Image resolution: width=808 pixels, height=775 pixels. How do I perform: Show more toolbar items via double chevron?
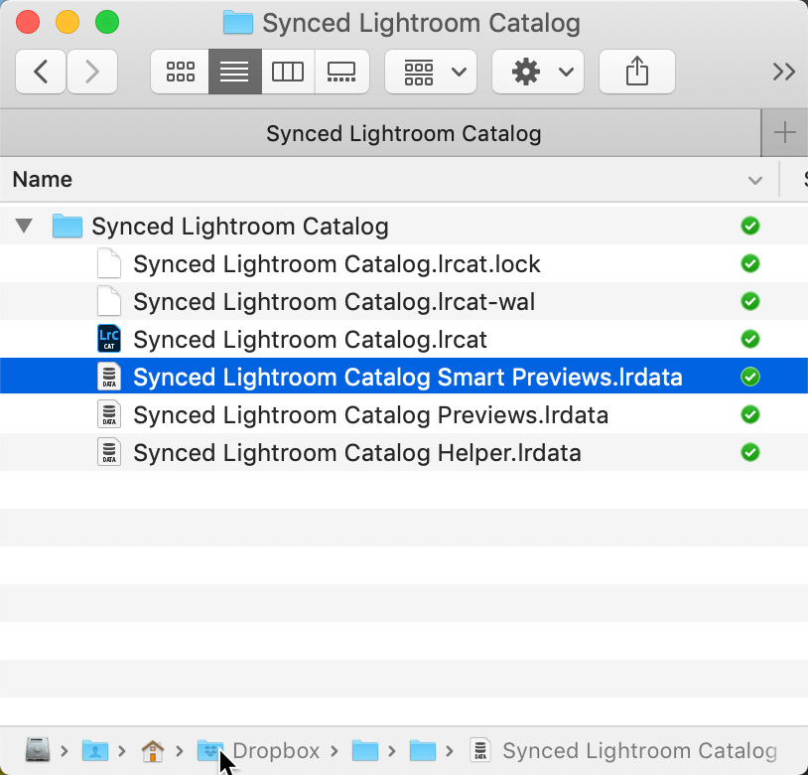(x=784, y=72)
